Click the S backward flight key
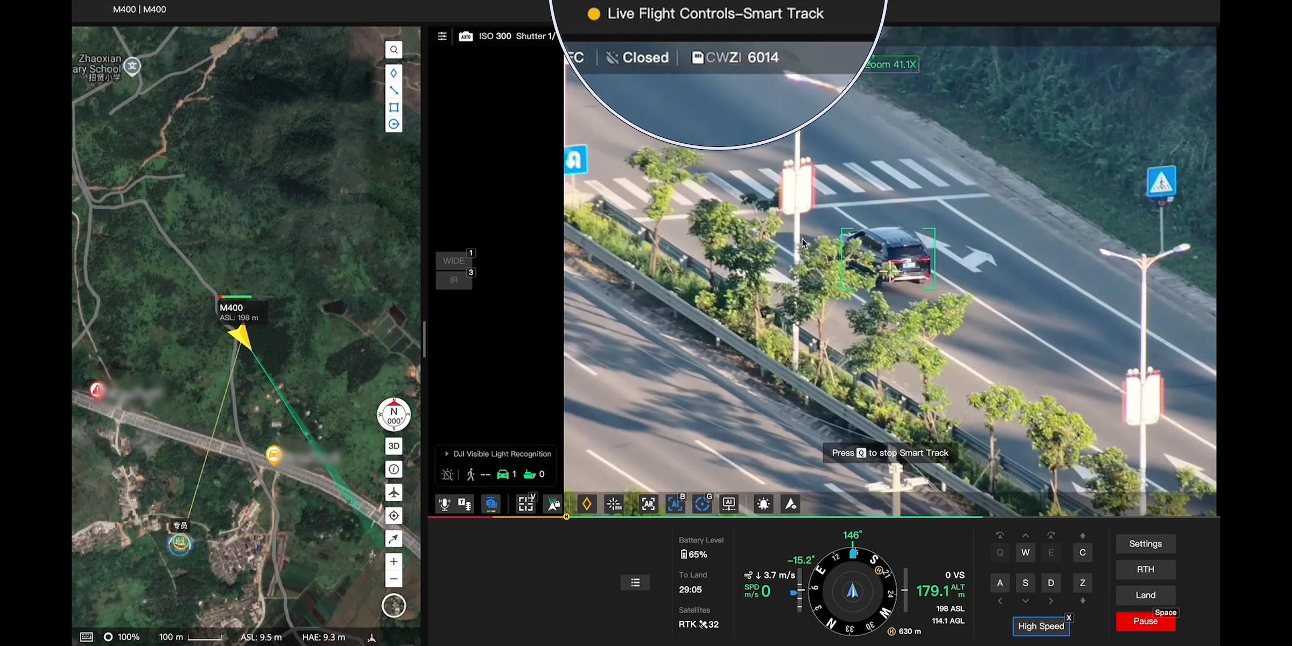This screenshot has height=646, width=1292. (x=1026, y=583)
